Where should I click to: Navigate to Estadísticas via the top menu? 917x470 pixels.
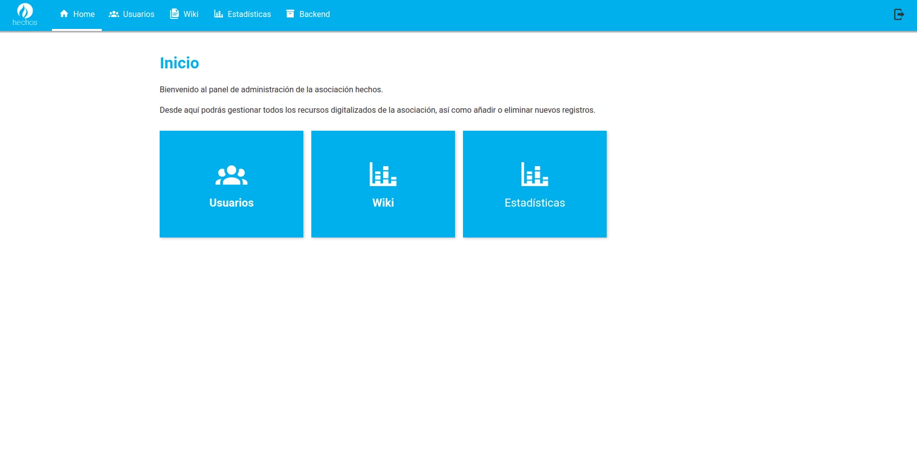pyautogui.click(x=249, y=14)
